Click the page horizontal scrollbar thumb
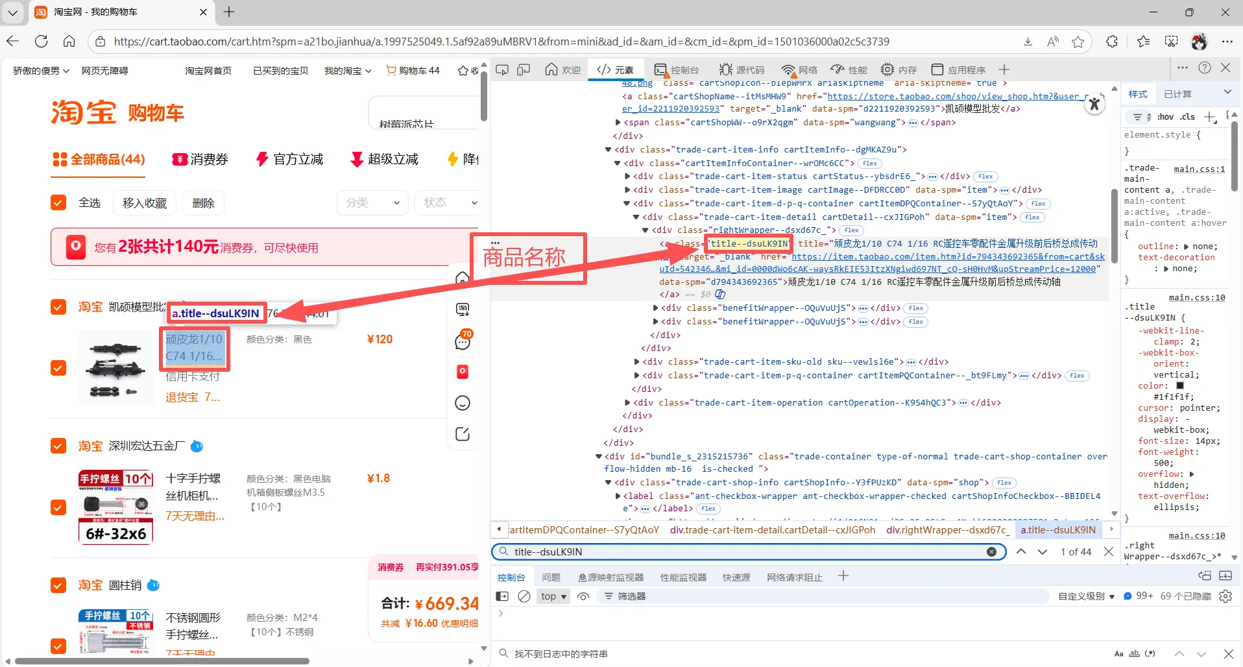The width and height of the screenshot is (1243, 667). (x=162, y=661)
